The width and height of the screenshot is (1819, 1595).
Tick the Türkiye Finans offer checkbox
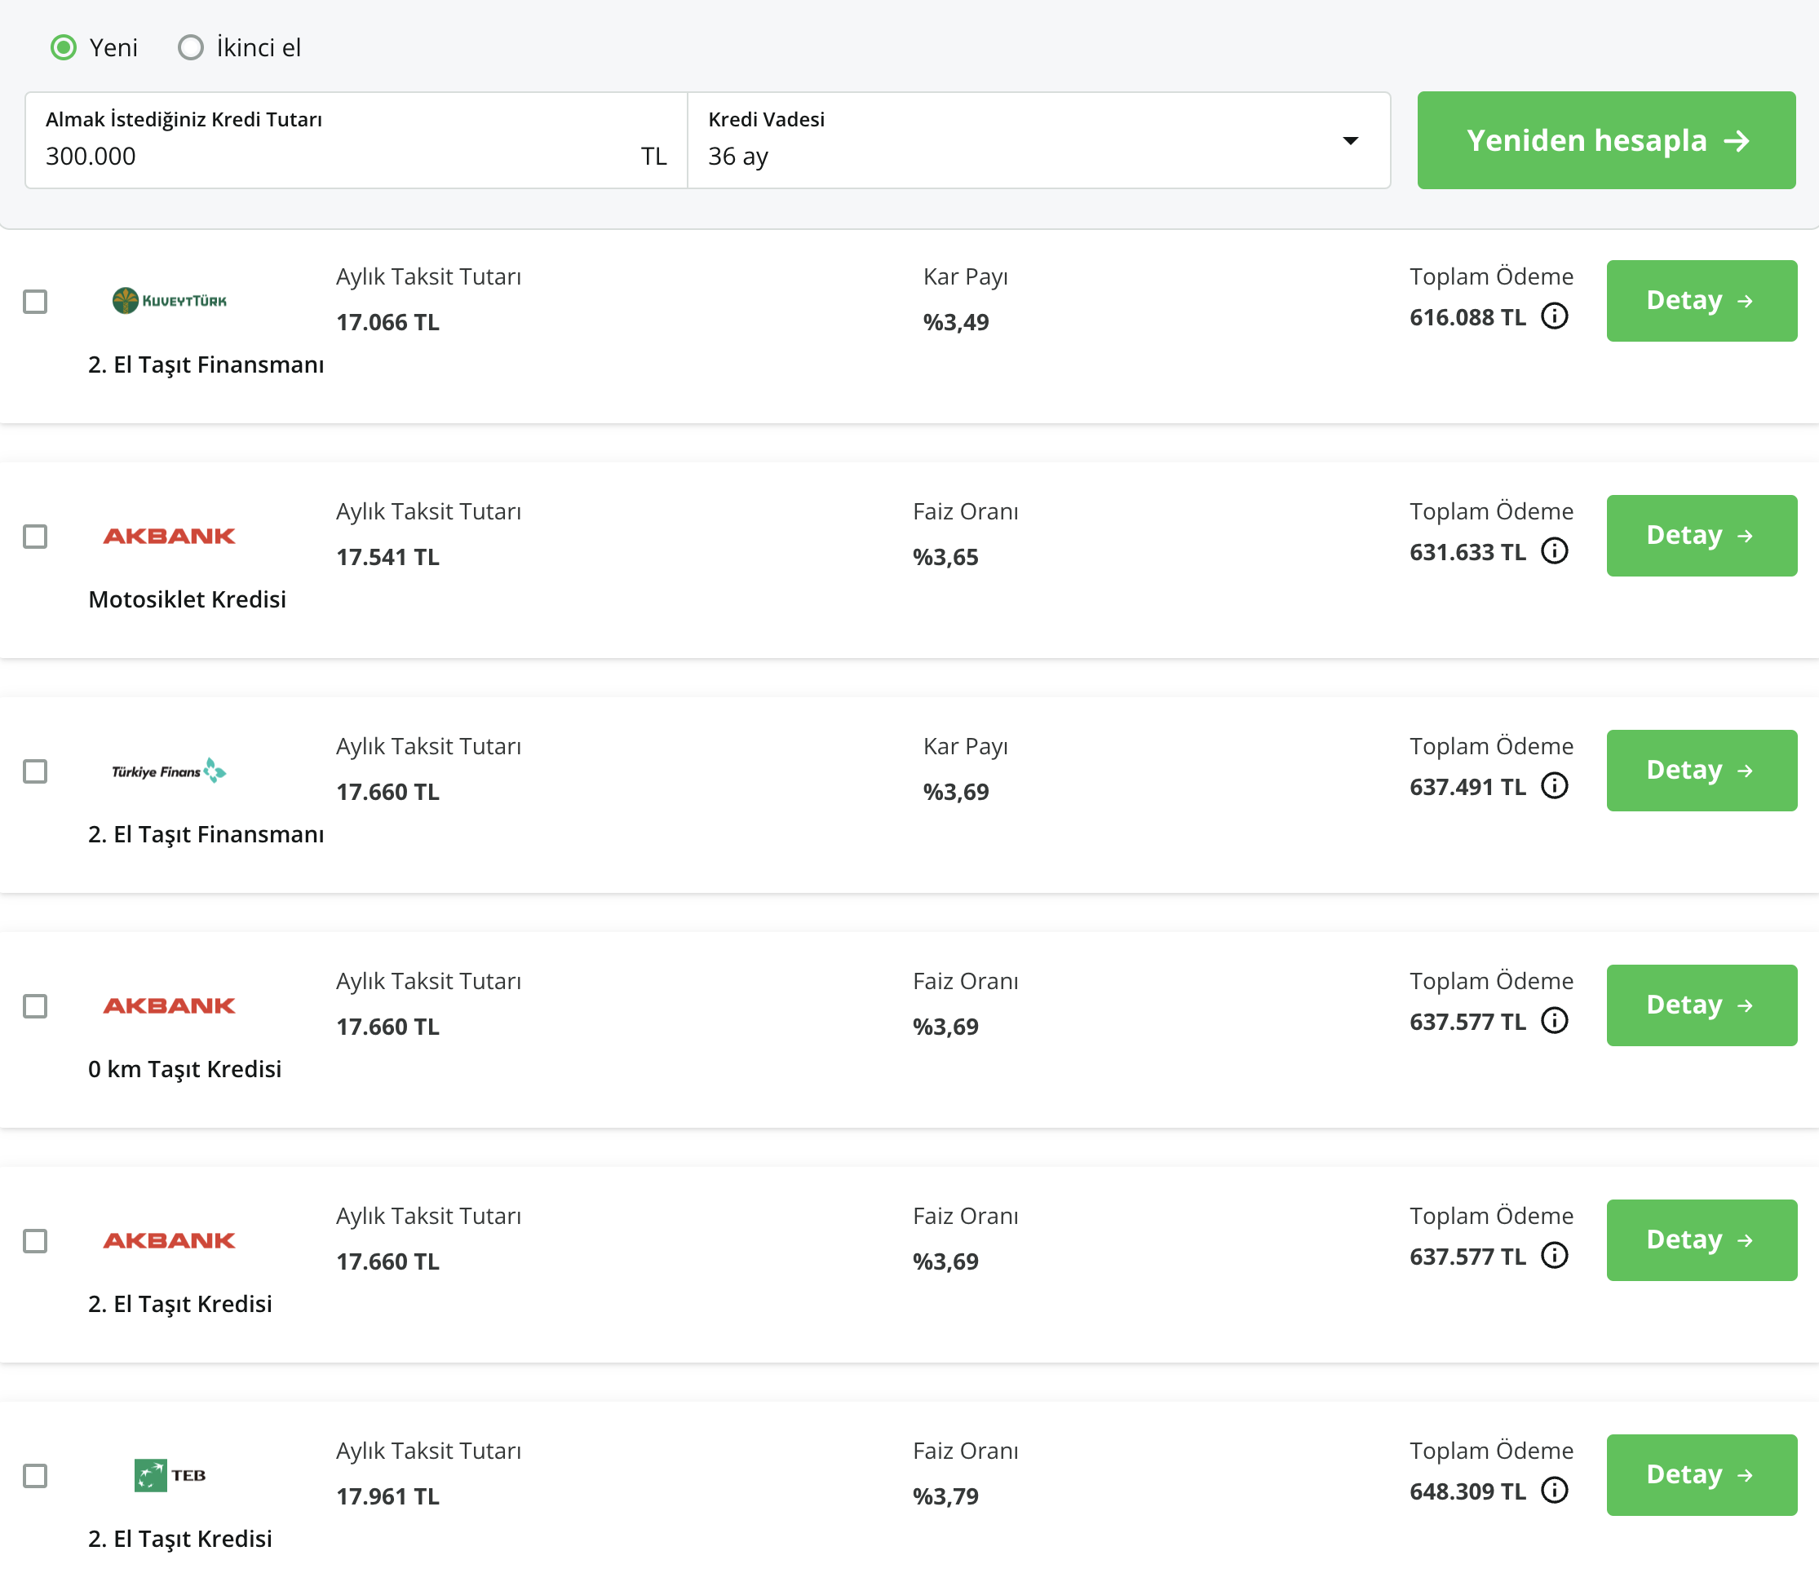pyautogui.click(x=35, y=771)
